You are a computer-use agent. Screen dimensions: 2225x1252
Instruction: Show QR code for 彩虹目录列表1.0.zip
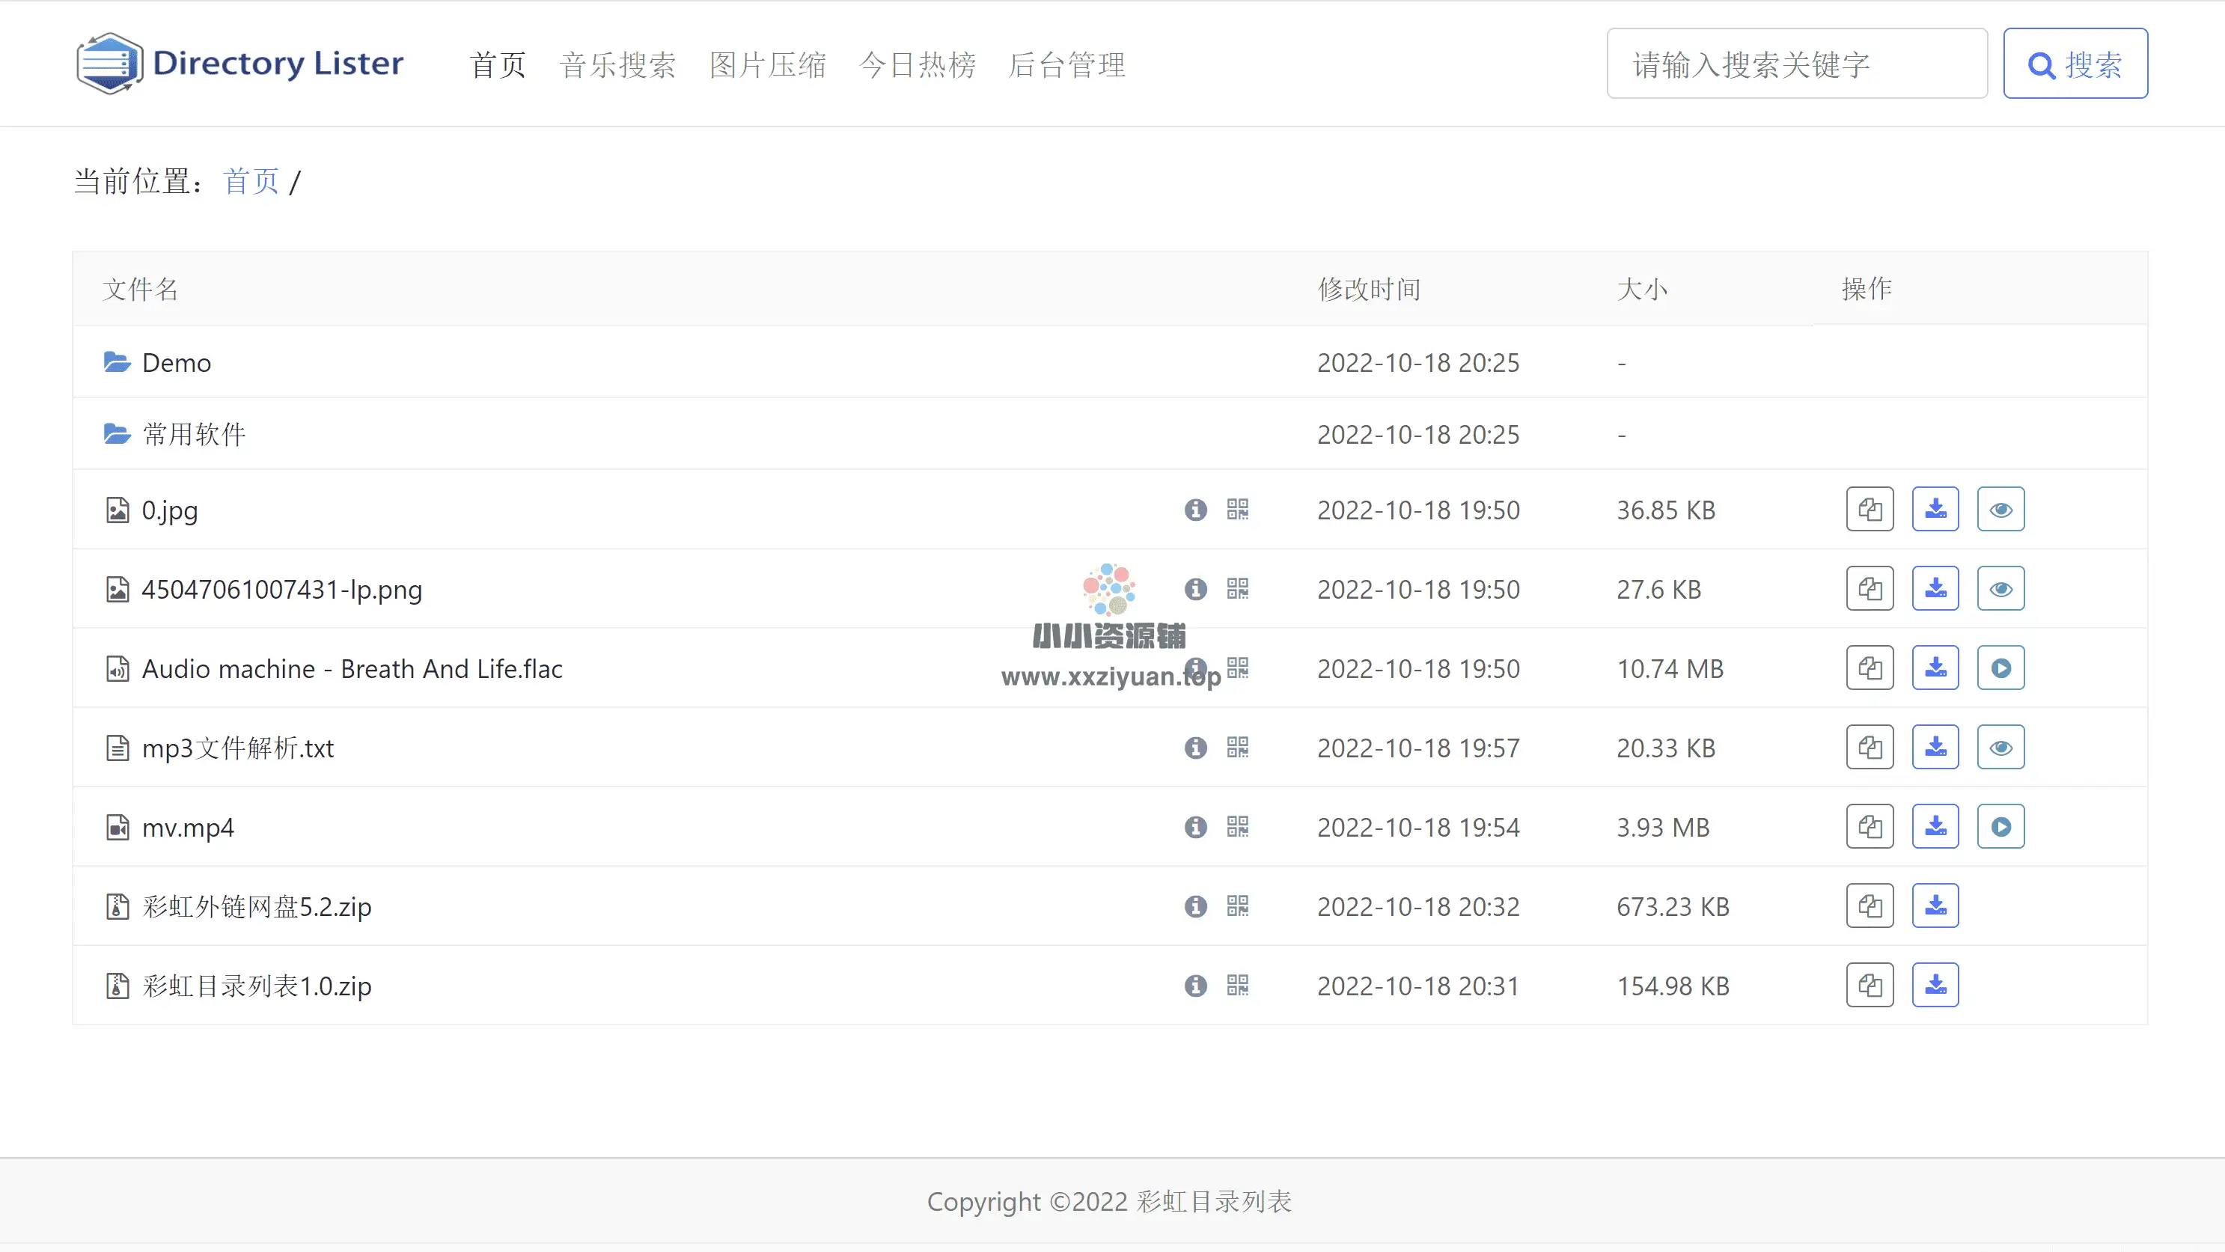click(x=1237, y=985)
